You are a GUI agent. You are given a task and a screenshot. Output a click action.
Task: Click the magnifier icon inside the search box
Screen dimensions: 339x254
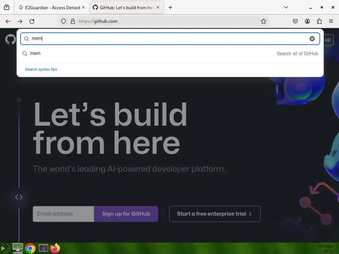pyautogui.click(x=26, y=39)
